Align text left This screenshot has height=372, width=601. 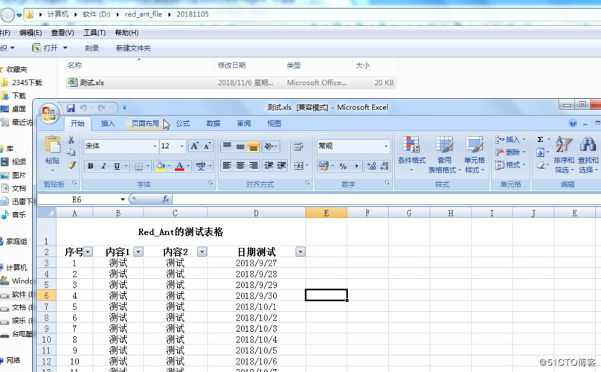[227, 166]
